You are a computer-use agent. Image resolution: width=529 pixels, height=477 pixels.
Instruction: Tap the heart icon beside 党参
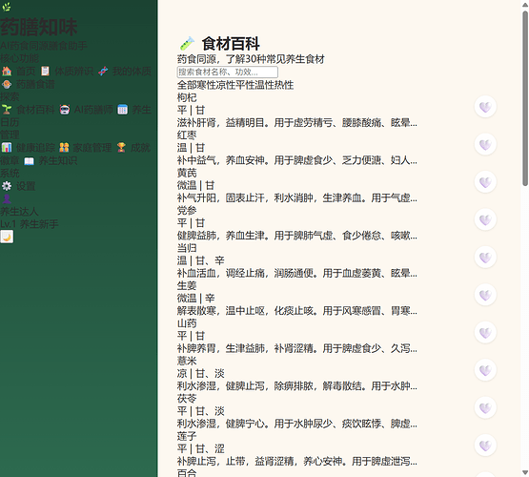(485, 219)
